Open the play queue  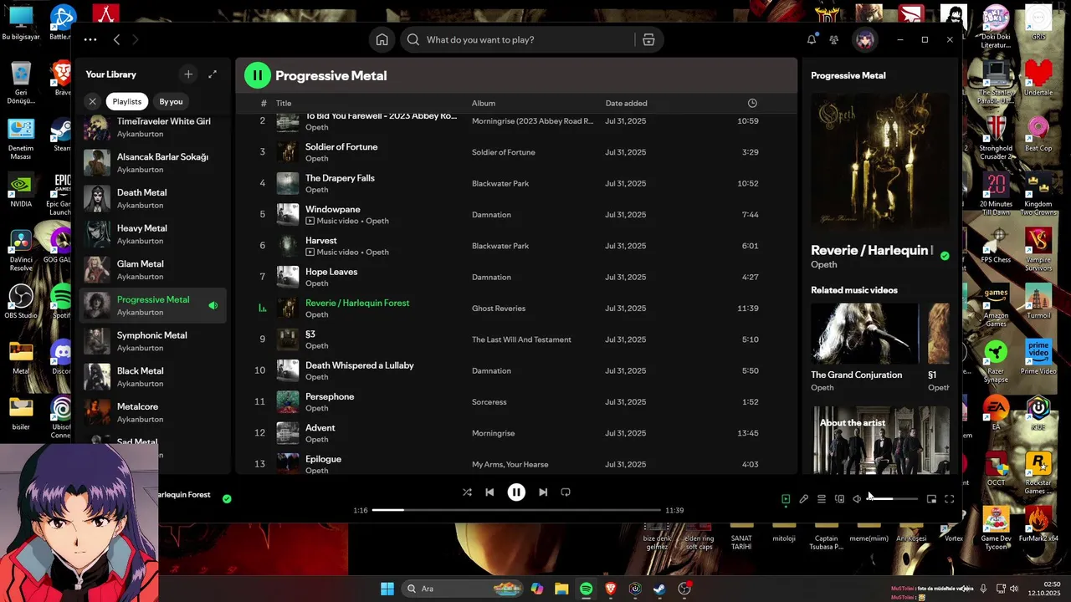coord(822,499)
